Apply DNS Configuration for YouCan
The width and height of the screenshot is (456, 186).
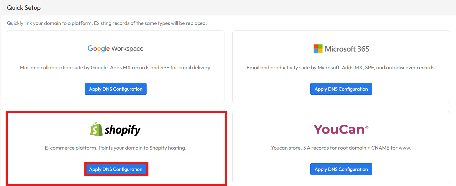[x=341, y=169]
